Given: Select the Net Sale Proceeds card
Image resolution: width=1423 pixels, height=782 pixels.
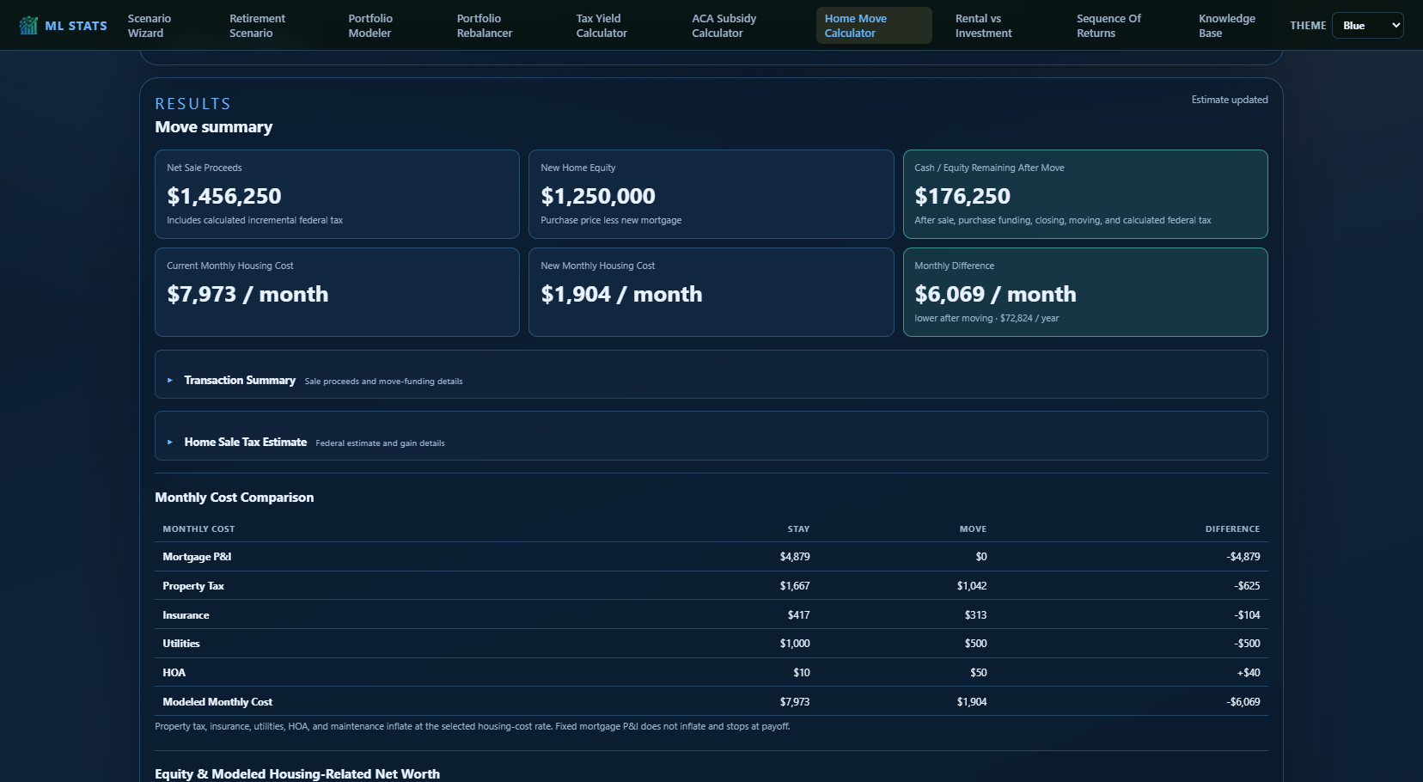Looking at the screenshot, I should [337, 194].
